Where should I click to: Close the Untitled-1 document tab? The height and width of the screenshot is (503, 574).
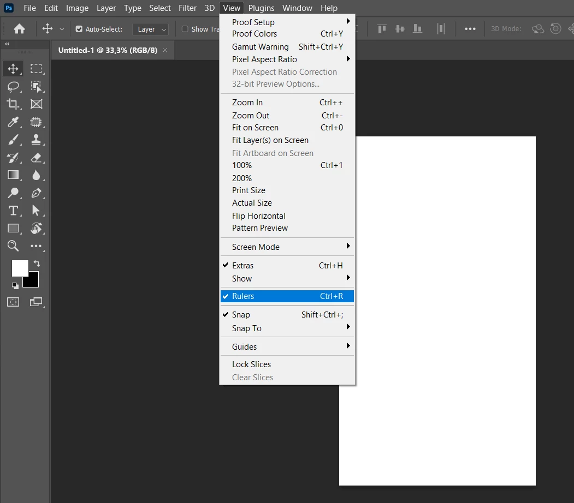coord(165,50)
